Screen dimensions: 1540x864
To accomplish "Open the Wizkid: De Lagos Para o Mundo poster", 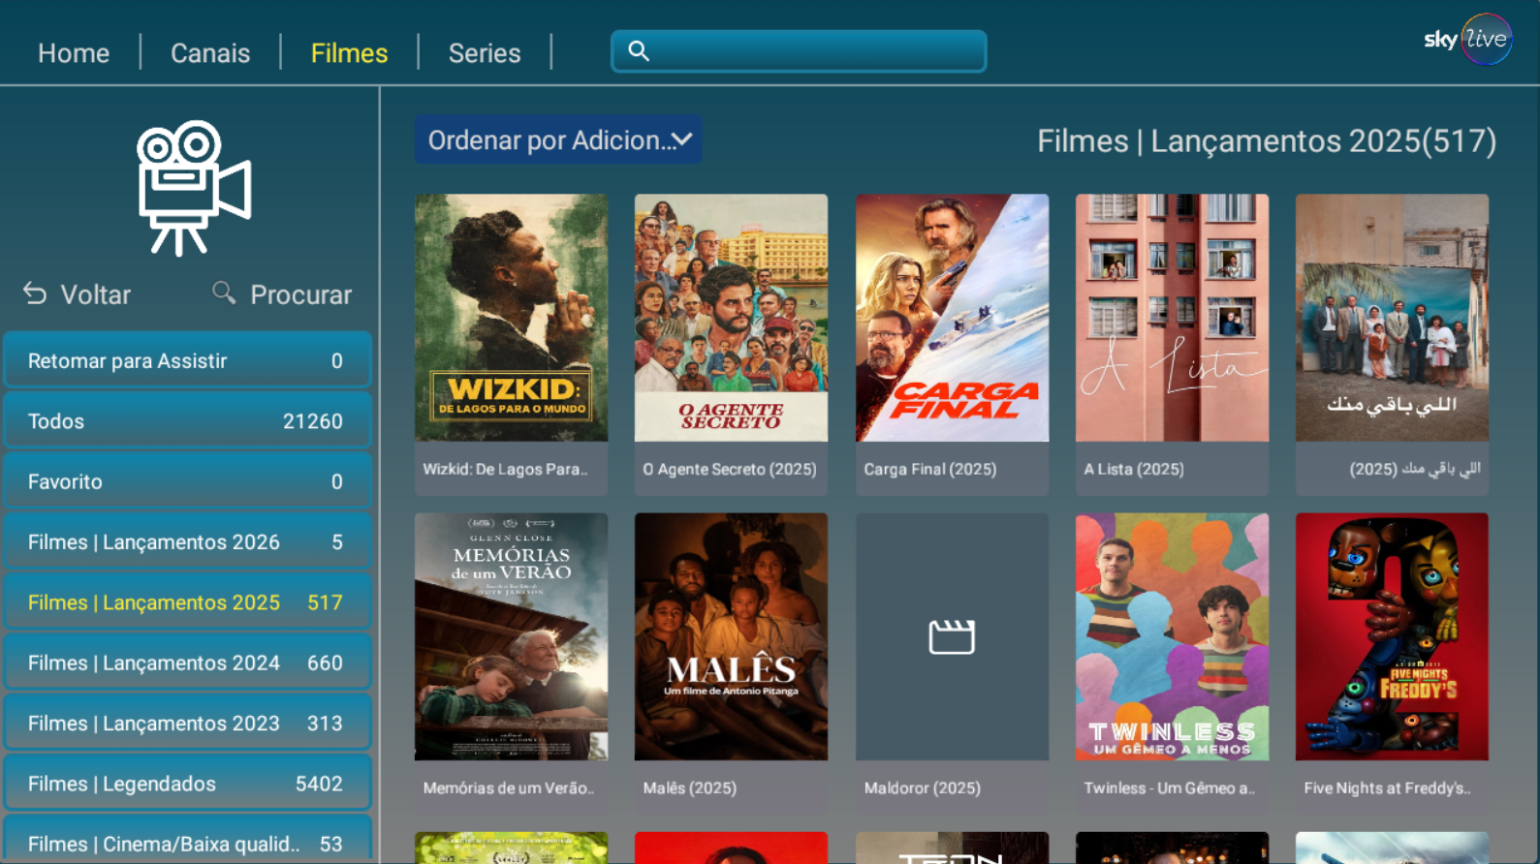I will (x=512, y=318).
